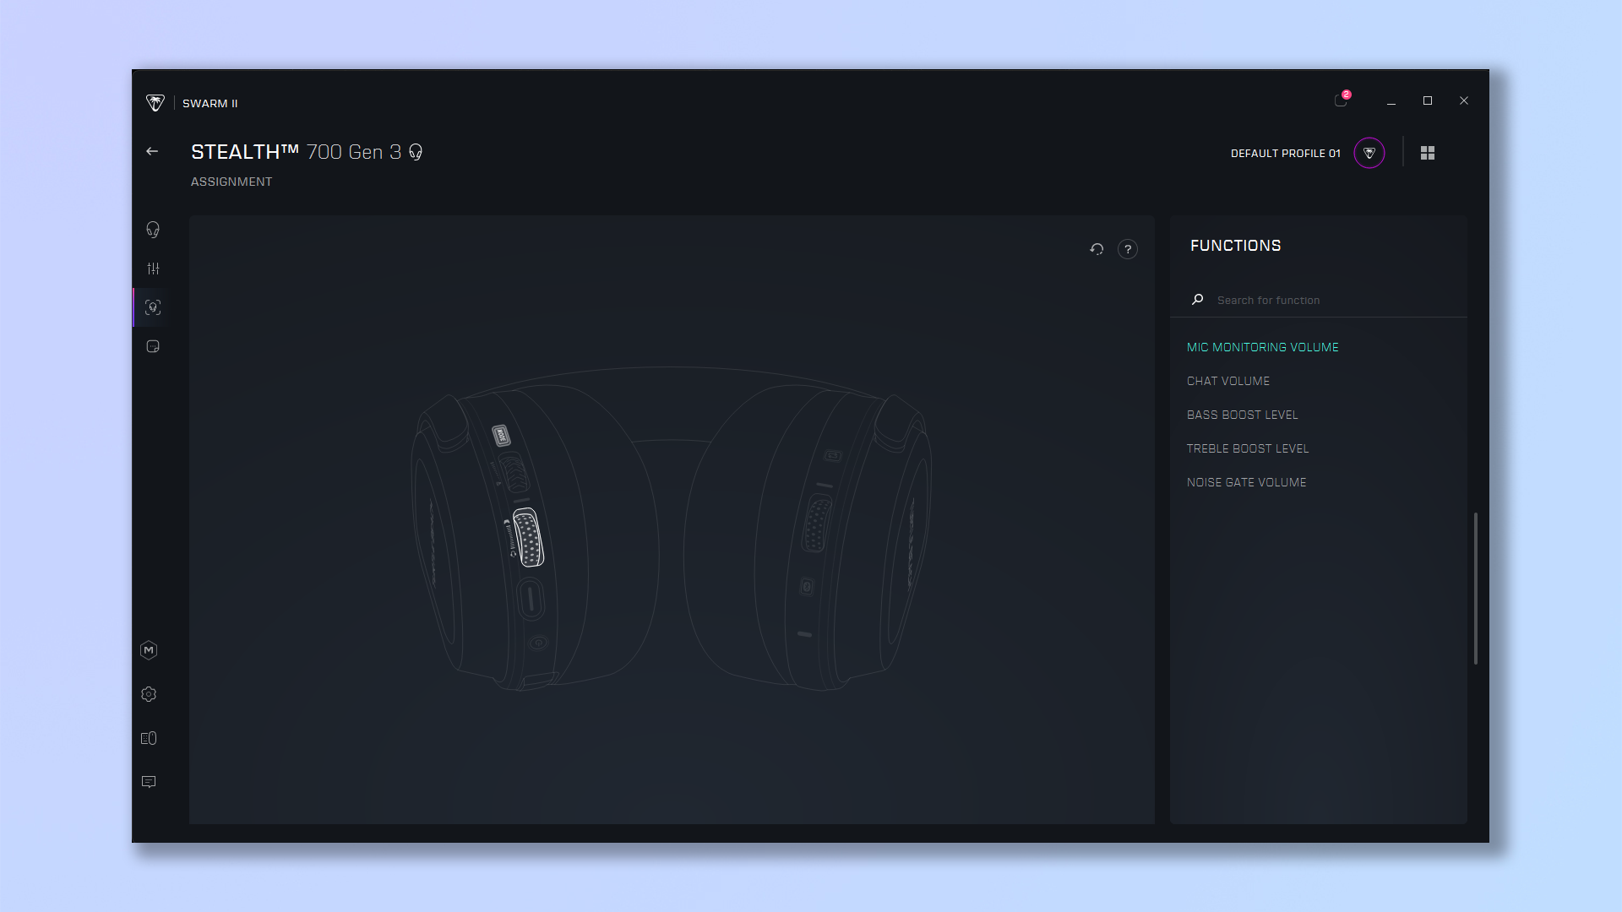Open the help question mark button
Viewport: 1622px width, 912px height.
coord(1128,248)
